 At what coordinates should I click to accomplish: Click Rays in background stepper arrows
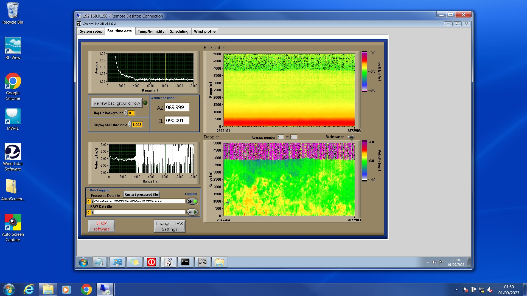(x=126, y=113)
